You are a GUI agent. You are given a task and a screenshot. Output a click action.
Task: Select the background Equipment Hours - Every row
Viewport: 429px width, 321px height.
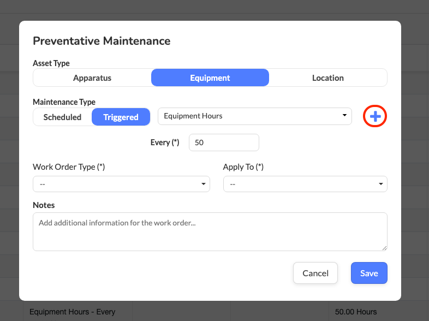click(x=73, y=312)
